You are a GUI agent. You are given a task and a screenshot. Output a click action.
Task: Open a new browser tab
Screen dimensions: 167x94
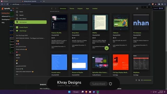(44, 1)
